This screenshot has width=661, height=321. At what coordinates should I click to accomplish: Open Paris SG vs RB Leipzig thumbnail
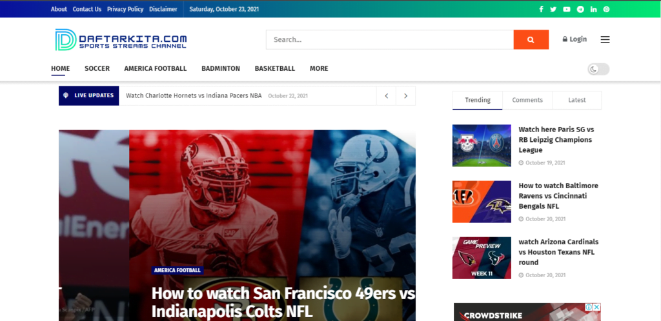[482, 146]
